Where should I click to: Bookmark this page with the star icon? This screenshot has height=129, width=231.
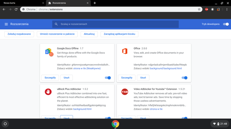pos(199,9)
